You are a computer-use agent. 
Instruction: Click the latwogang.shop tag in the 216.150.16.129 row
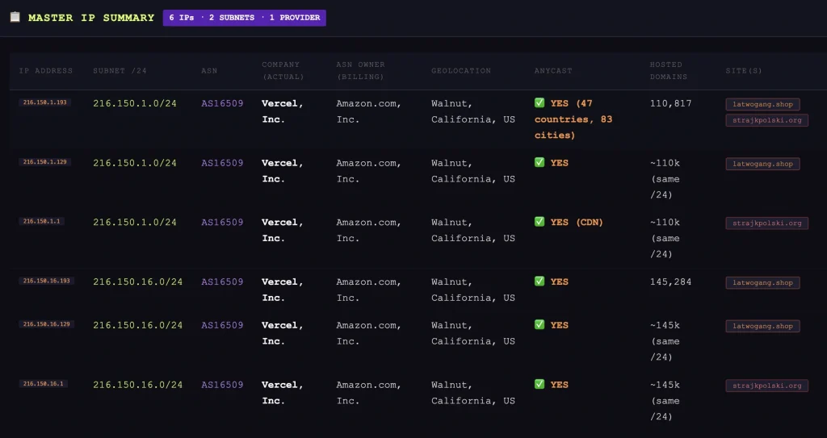pyautogui.click(x=762, y=326)
